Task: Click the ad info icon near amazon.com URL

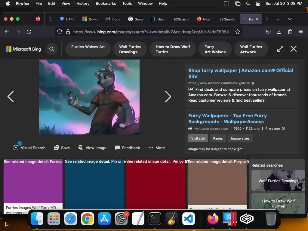Action: (253, 83)
